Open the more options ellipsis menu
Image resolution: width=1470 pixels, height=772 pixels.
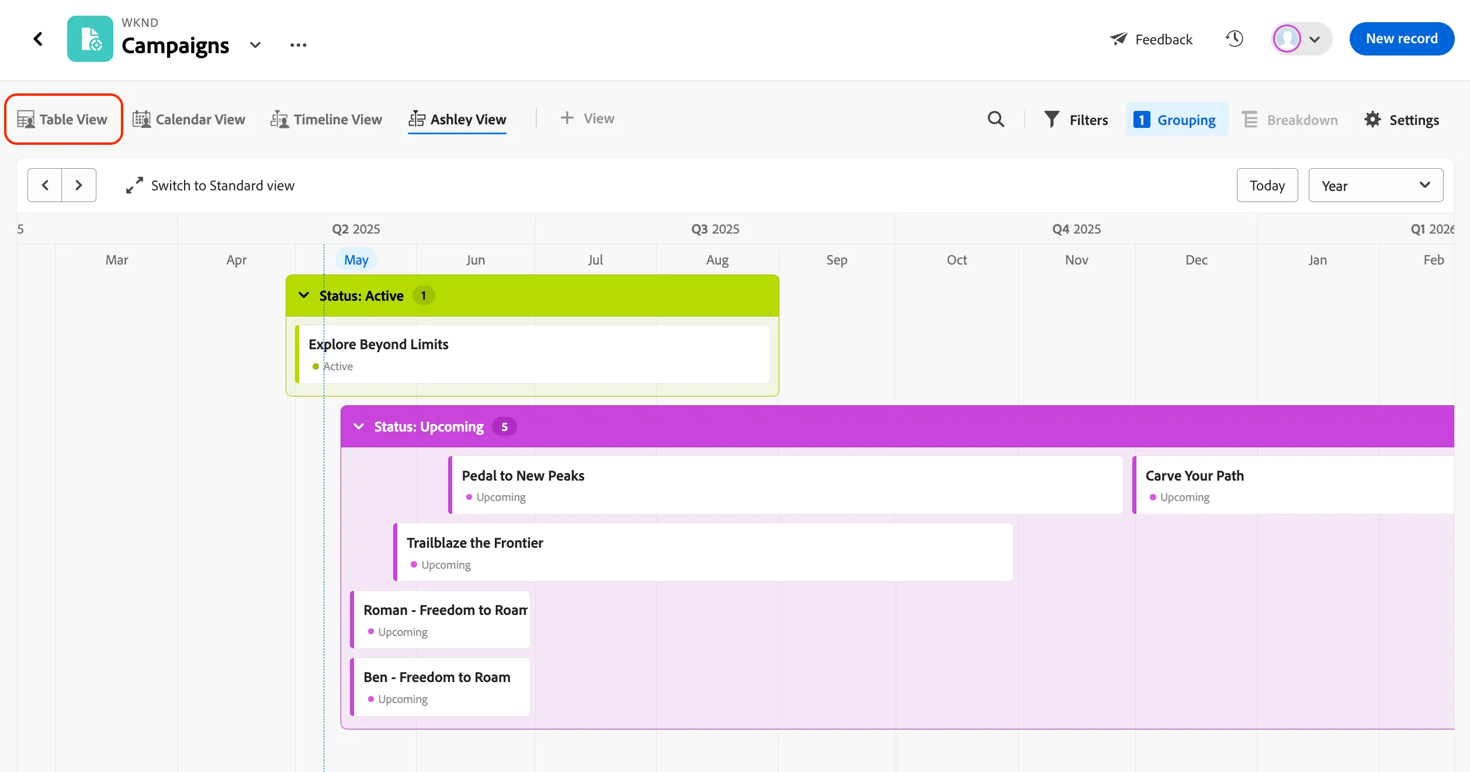298,45
